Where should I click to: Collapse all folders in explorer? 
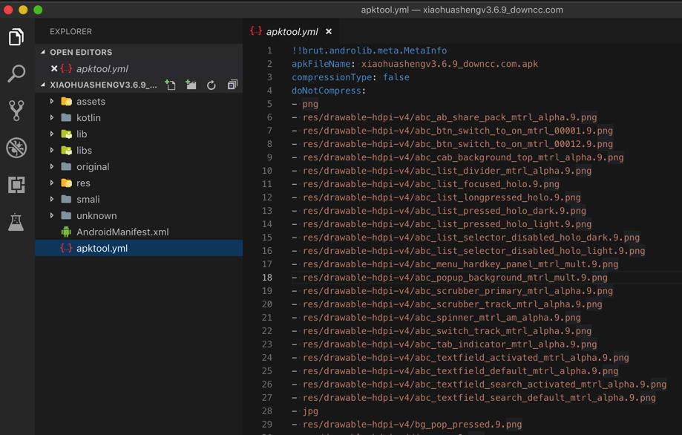(x=232, y=85)
